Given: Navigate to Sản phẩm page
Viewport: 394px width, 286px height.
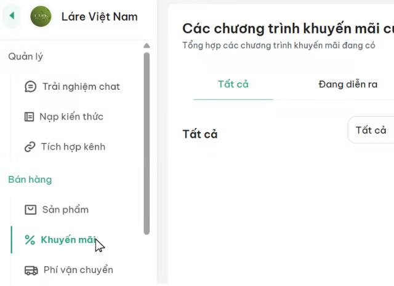Looking at the screenshot, I should [x=65, y=210].
